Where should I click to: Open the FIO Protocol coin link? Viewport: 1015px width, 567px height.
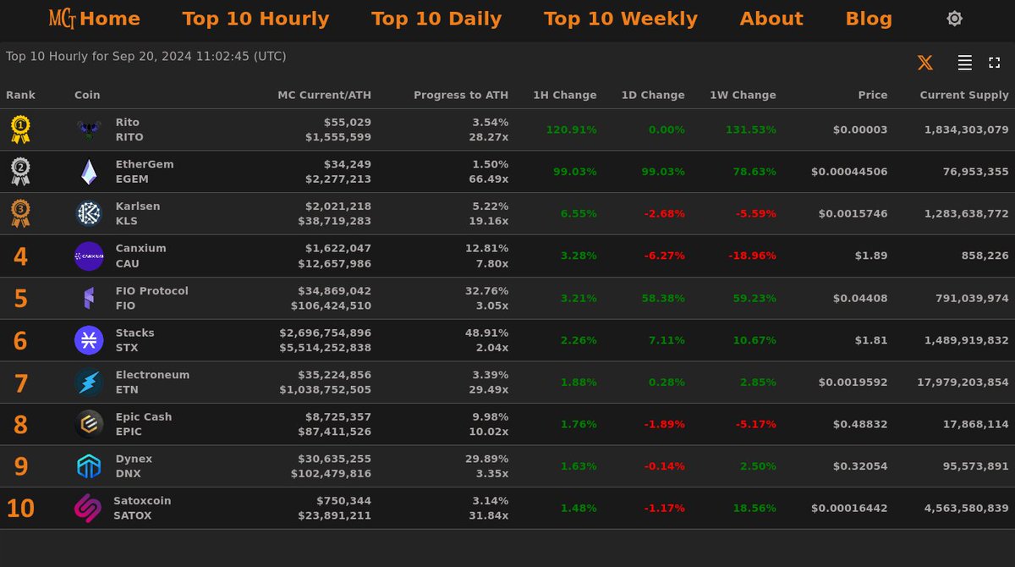(x=151, y=298)
